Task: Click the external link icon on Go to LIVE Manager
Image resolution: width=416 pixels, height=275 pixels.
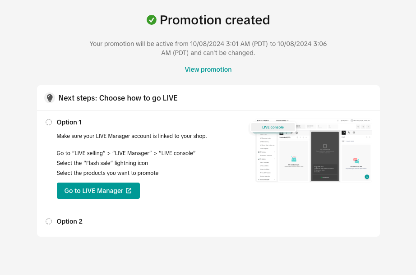Action: 129,191
